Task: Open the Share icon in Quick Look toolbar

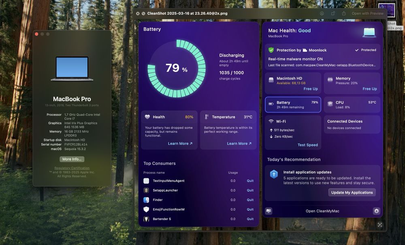Action: pyautogui.click(x=344, y=13)
